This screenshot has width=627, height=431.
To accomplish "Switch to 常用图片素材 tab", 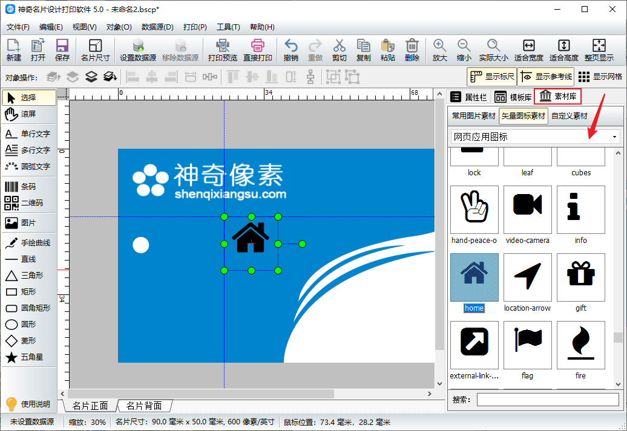I will coord(473,116).
